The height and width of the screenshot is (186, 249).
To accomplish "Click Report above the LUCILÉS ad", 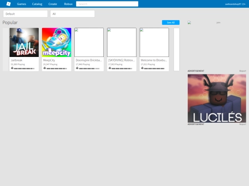I will click(x=243, y=71).
